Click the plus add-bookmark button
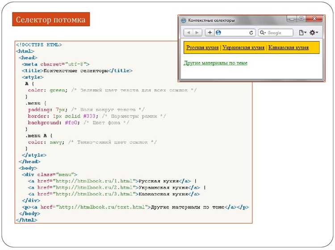Viewport: 335px width, 250px height. pyautogui.click(x=210, y=33)
